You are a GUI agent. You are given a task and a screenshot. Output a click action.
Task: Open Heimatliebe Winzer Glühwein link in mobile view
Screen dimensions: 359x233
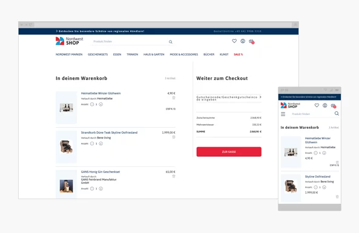point(318,140)
